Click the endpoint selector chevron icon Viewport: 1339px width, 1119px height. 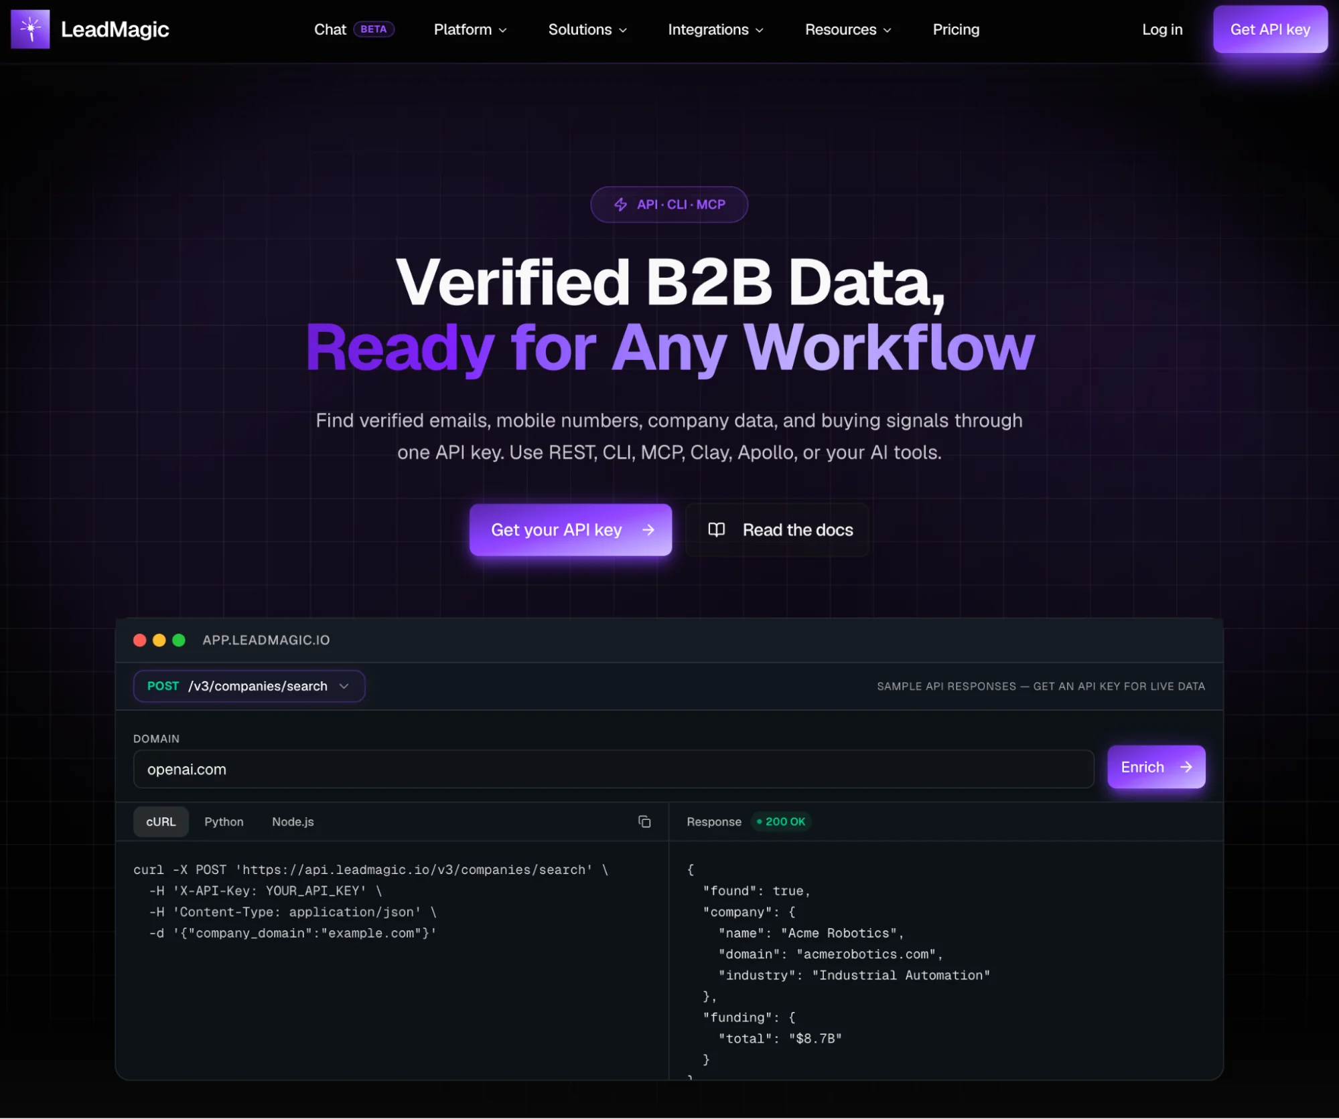click(344, 686)
